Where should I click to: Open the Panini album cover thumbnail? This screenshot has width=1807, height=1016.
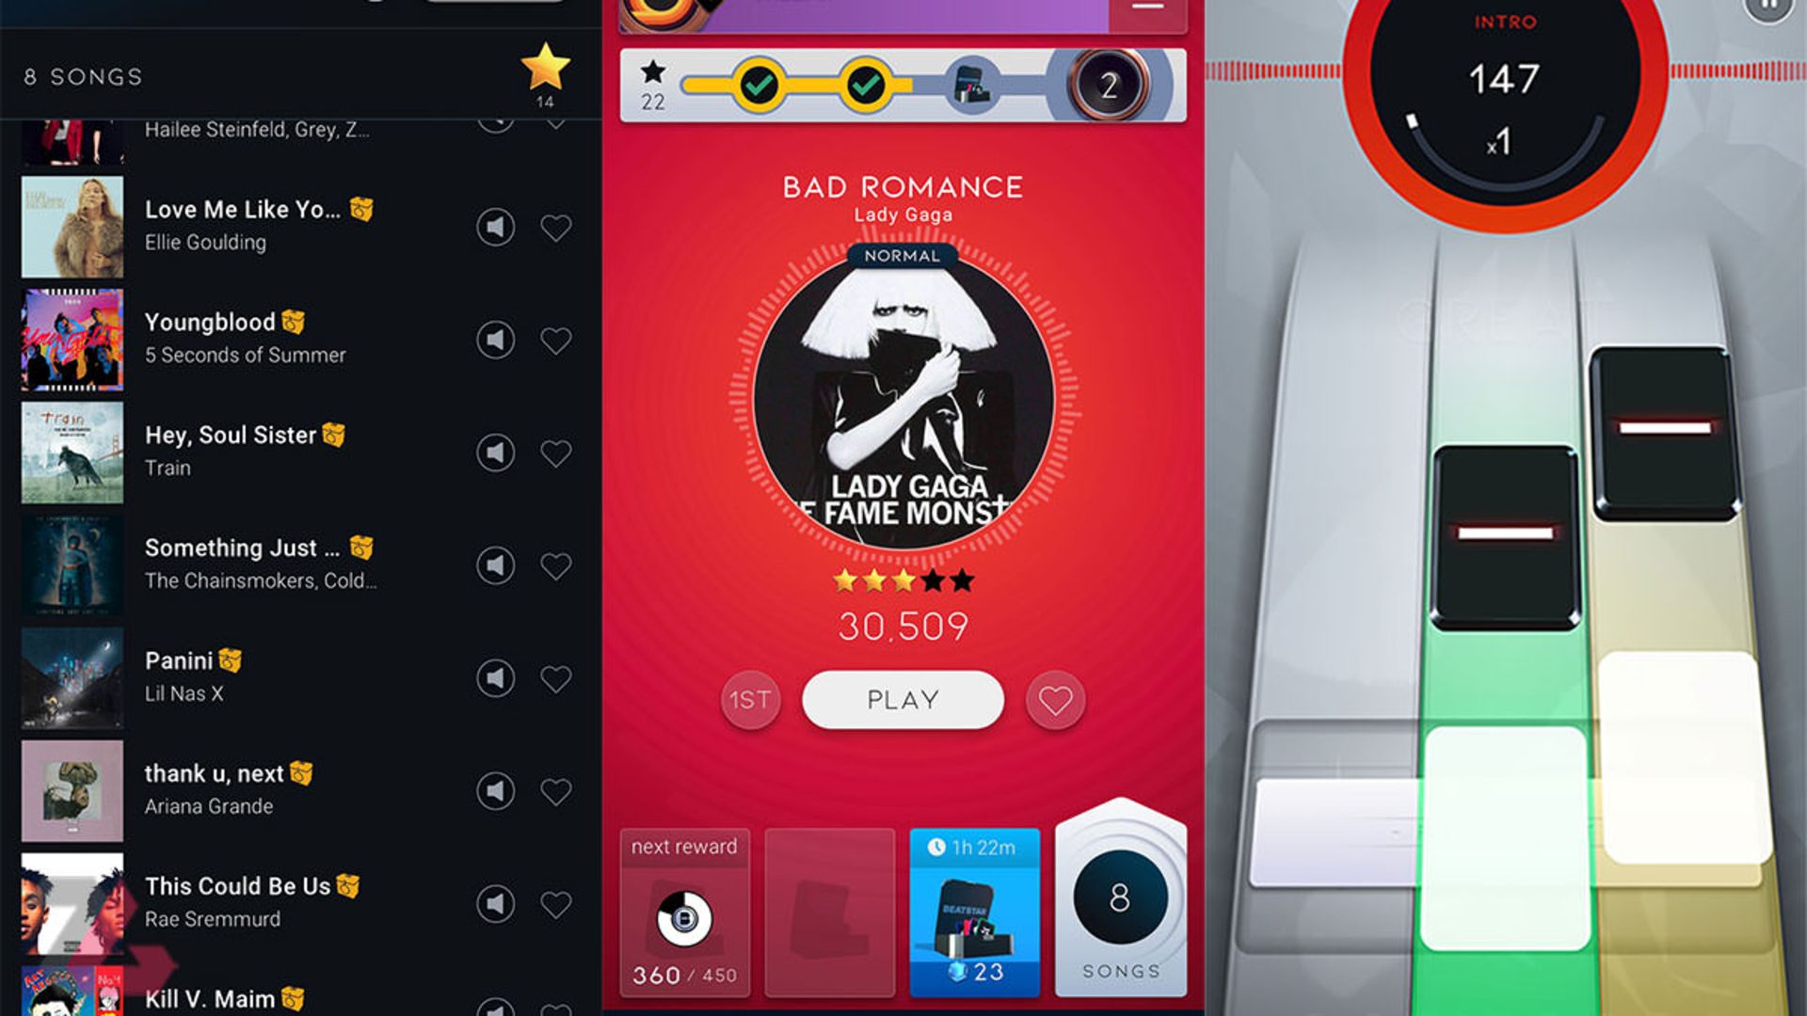72,678
